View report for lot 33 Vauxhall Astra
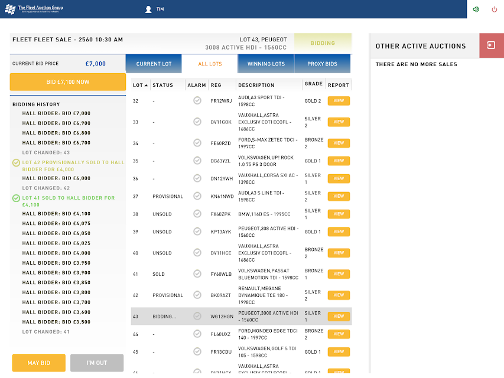Screen dimensions: 504x378 pos(339,122)
